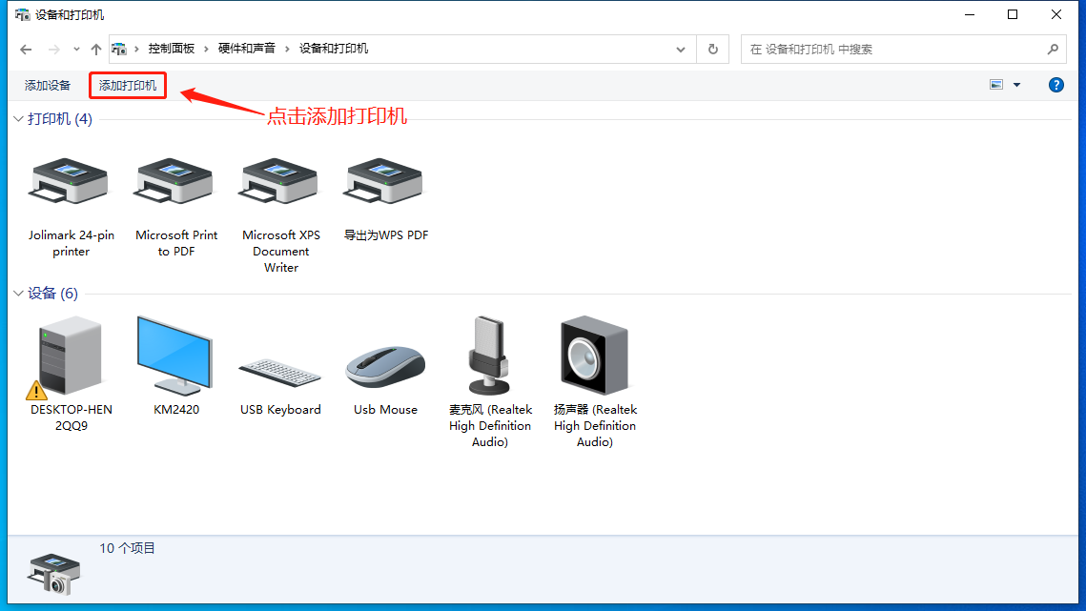Open the view options dropdown arrow

(x=1016, y=85)
